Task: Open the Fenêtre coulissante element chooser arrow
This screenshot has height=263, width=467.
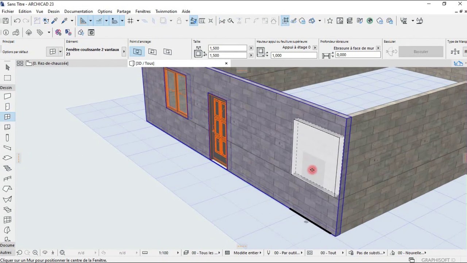Action: (x=124, y=52)
